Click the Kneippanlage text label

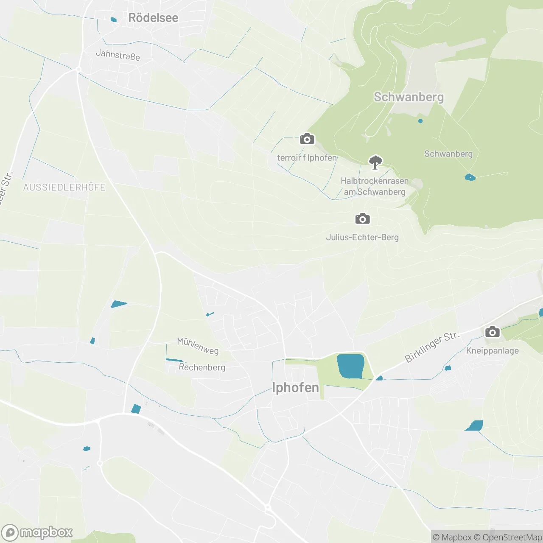pyautogui.click(x=493, y=351)
